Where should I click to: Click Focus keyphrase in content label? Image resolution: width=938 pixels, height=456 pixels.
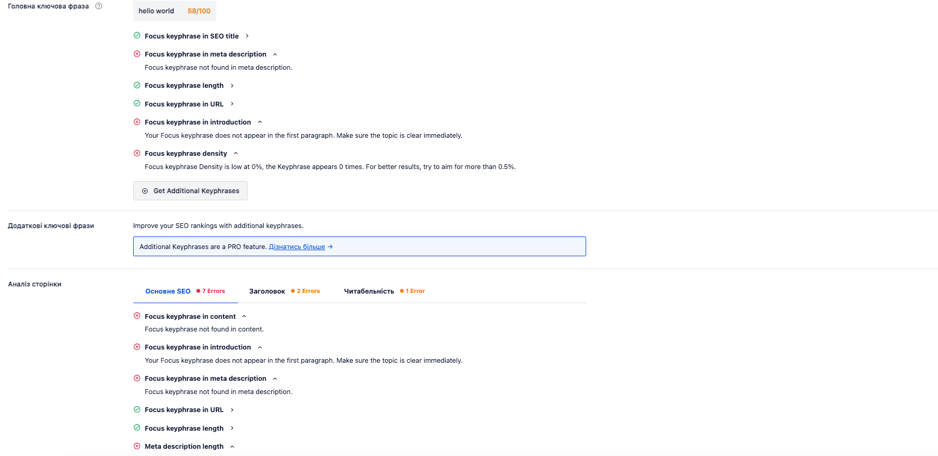tap(190, 316)
